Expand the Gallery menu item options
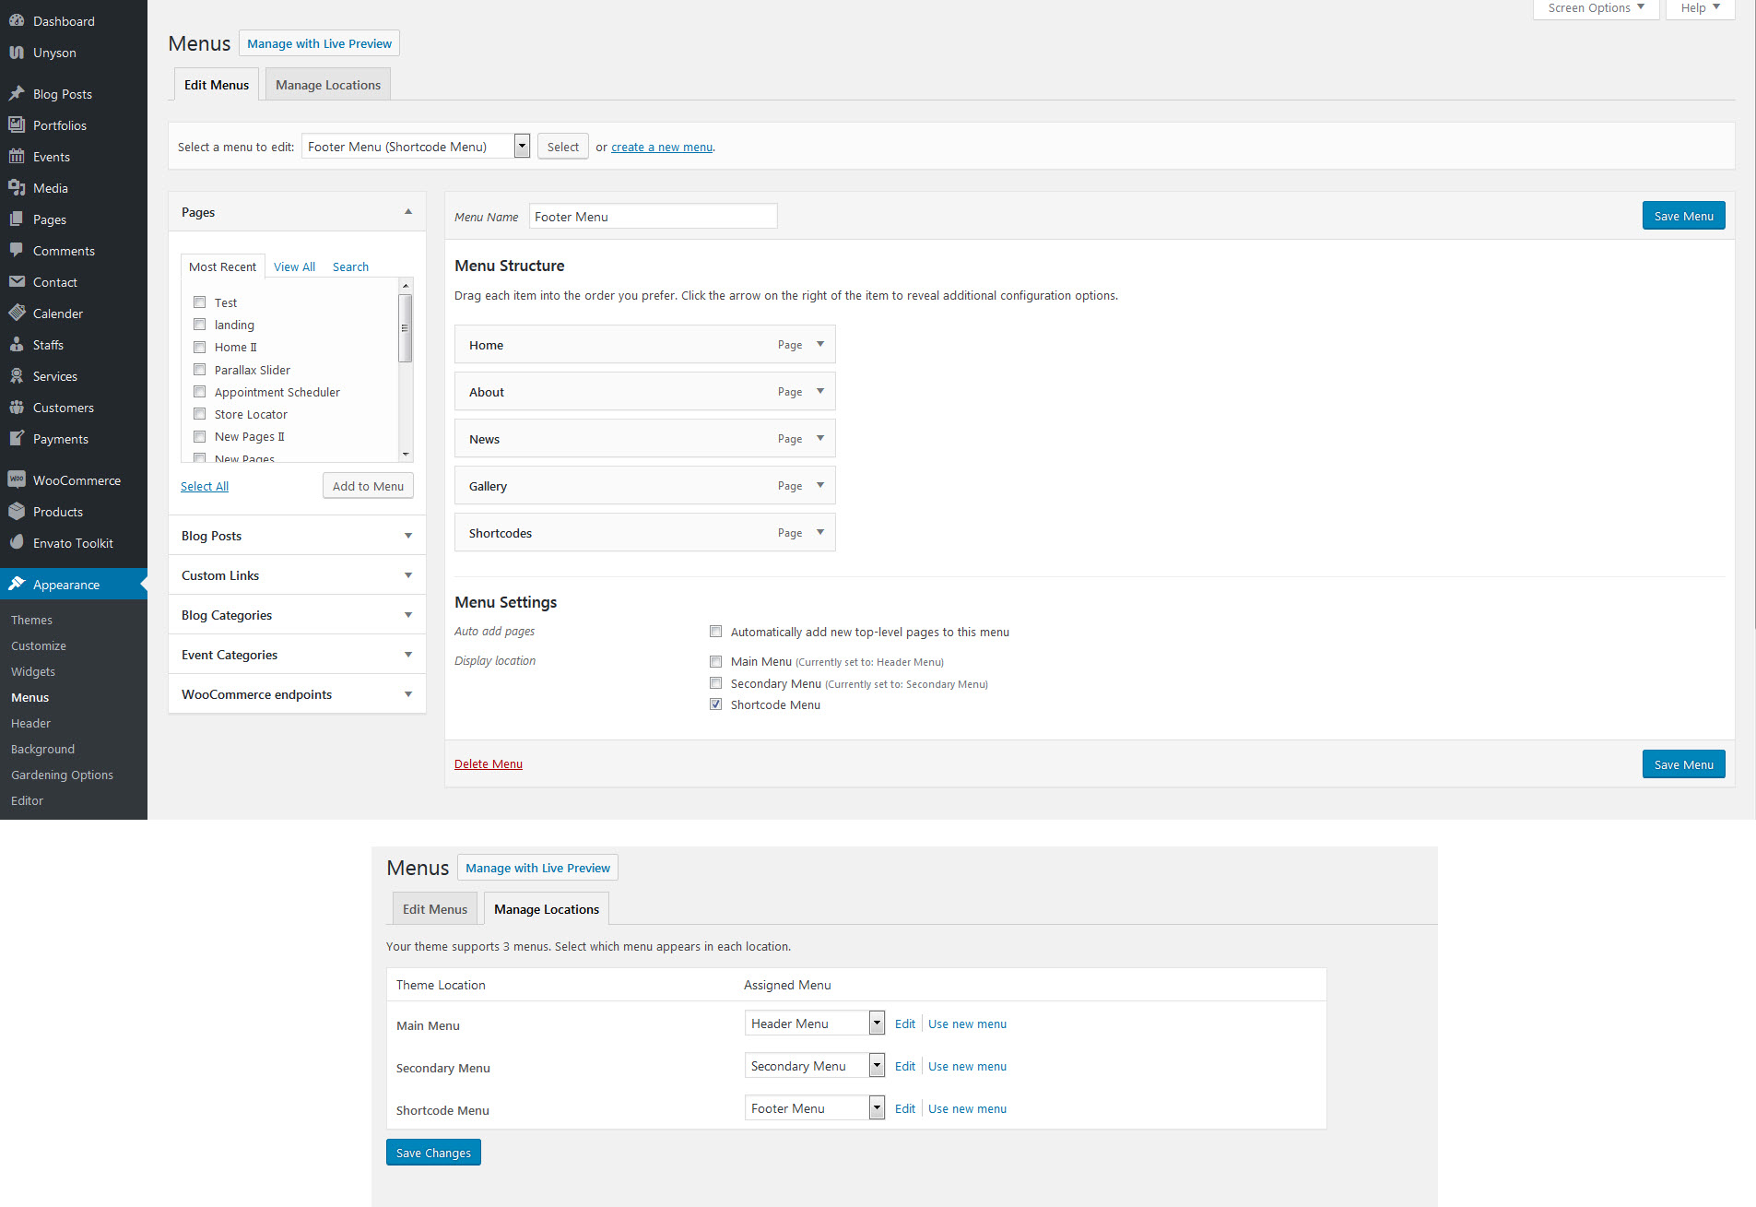 pos(819,485)
